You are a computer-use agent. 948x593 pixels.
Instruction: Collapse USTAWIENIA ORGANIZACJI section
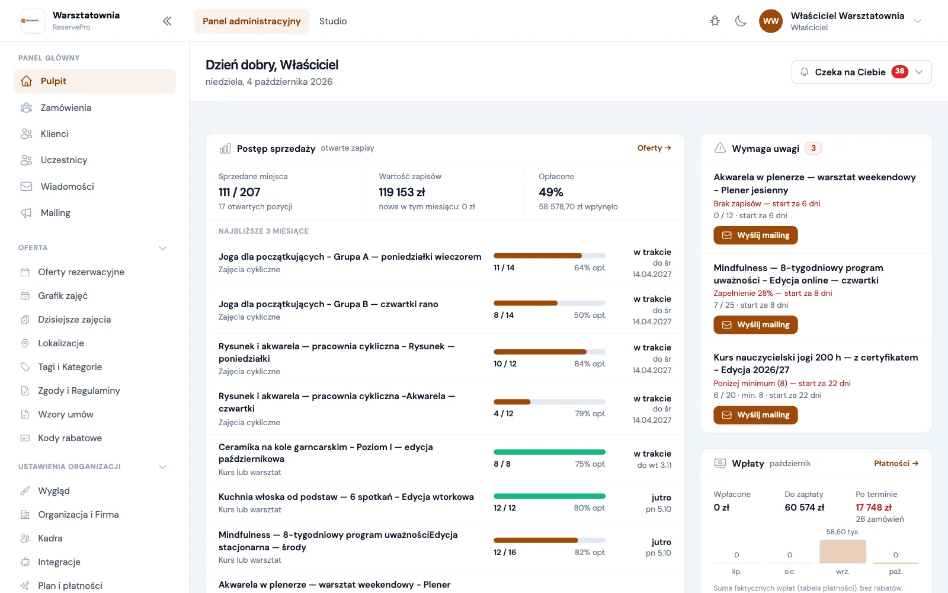[x=162, y=467]
